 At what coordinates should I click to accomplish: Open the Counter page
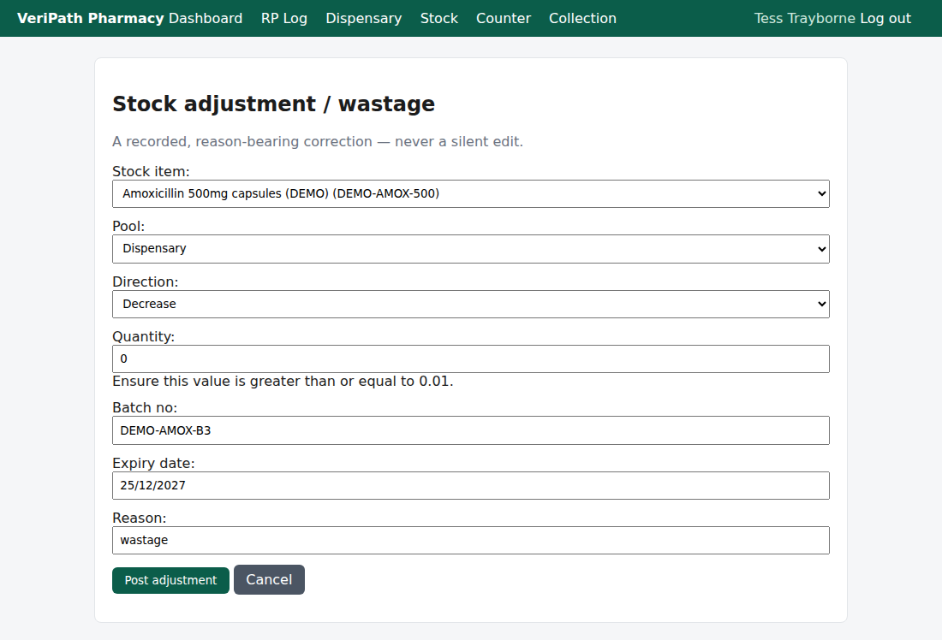504,18
